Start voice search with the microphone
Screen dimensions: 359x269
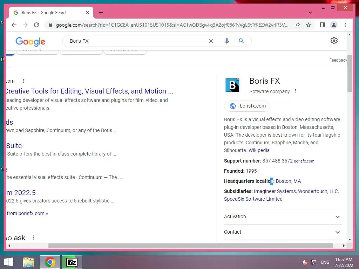[x=227, y=41]
